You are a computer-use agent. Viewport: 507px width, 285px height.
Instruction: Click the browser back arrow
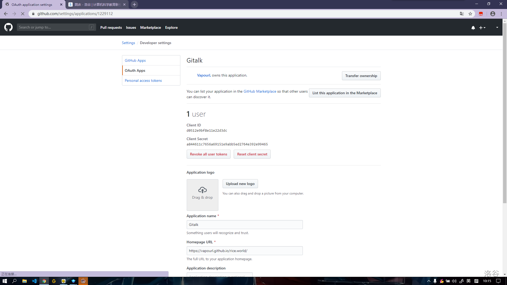point(6,14)
